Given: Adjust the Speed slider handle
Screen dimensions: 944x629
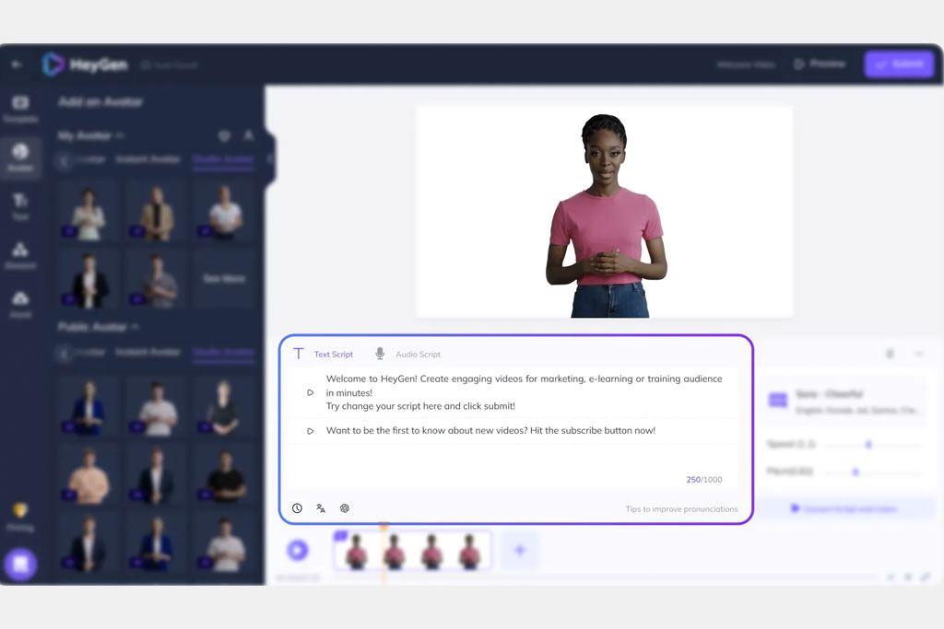Looking at the screenshot, I should pos(868,445).
